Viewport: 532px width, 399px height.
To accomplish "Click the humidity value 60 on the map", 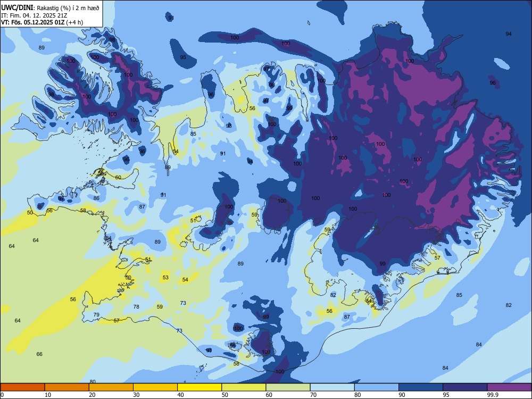I will 118,177.
